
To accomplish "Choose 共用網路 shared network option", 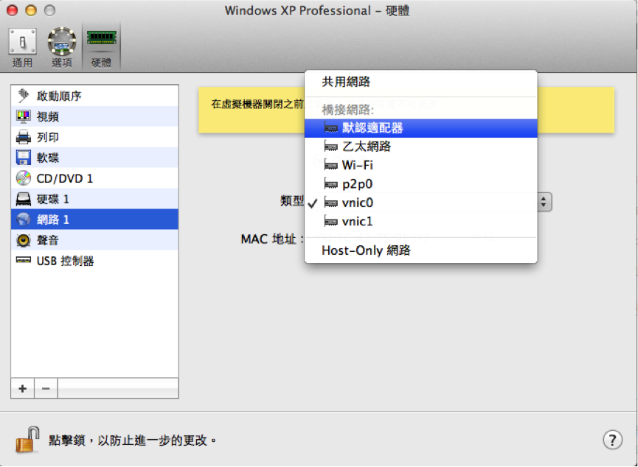I will [x=420, y=82].
